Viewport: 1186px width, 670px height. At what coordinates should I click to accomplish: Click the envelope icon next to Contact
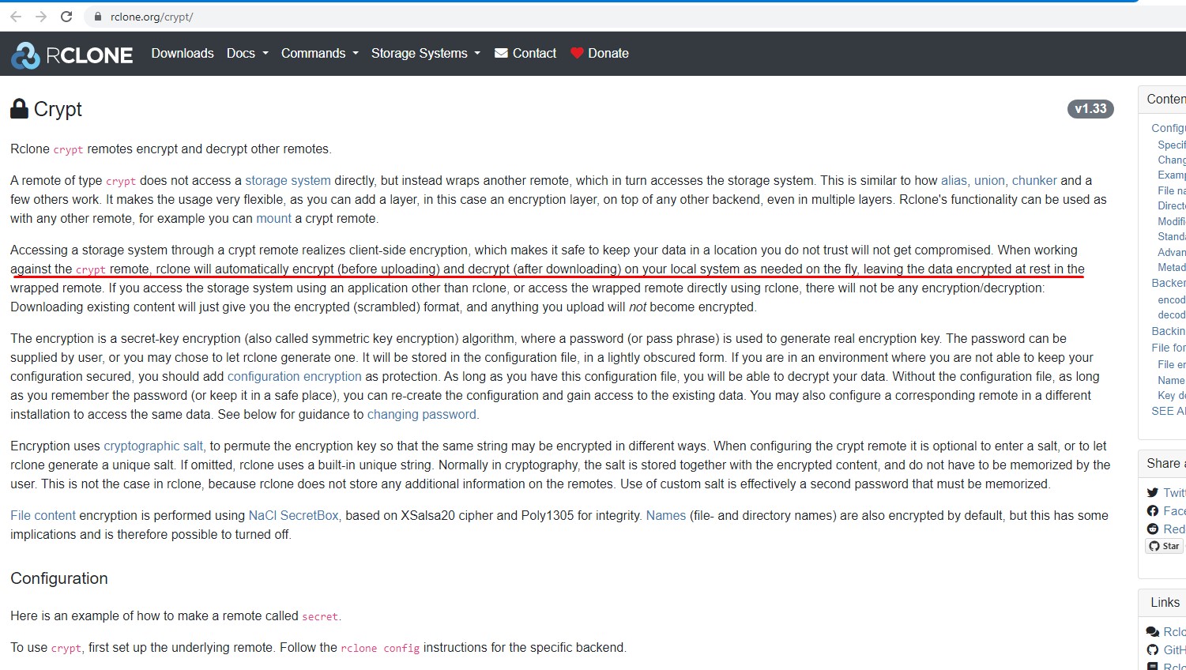click(501, 53)
